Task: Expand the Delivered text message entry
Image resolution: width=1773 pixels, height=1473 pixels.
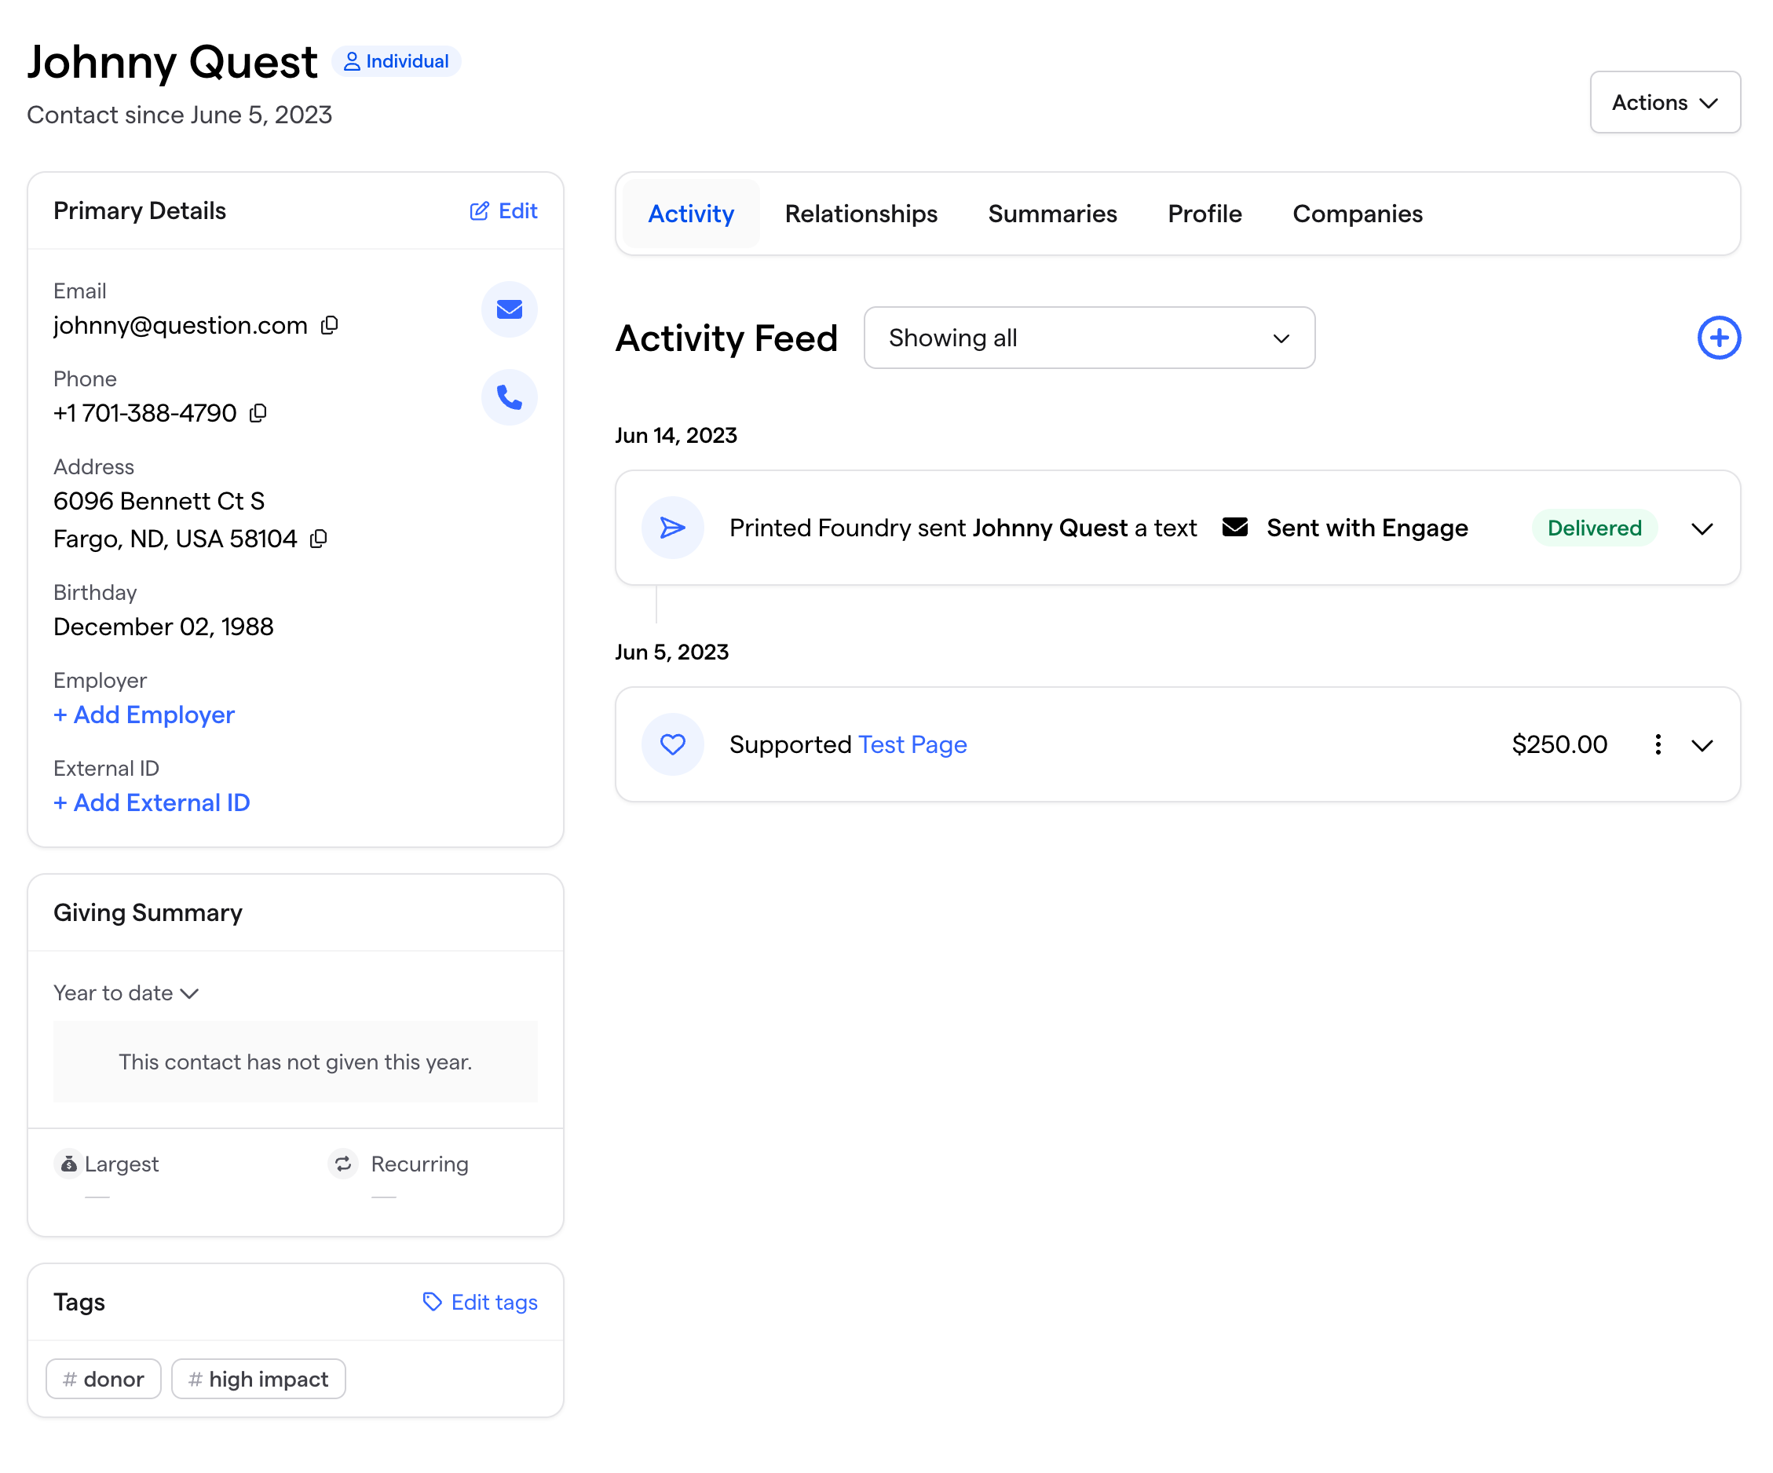Action: point(1702,528)
